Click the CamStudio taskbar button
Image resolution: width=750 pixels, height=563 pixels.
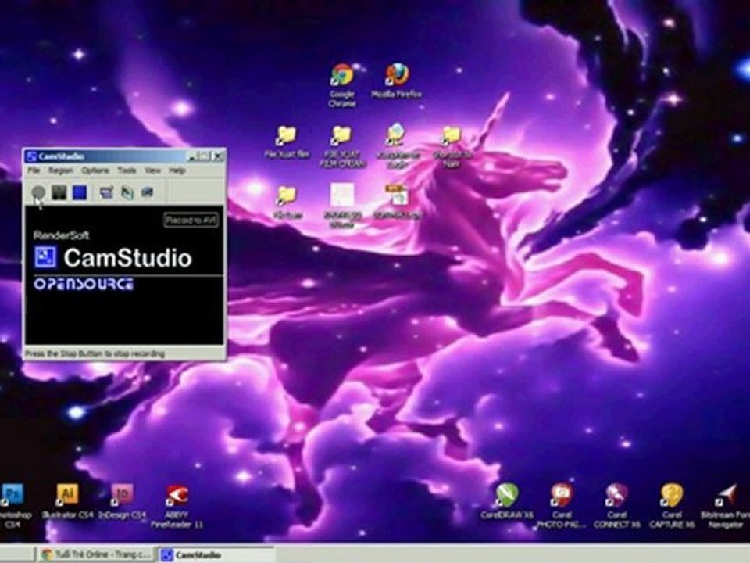(216, 554)
